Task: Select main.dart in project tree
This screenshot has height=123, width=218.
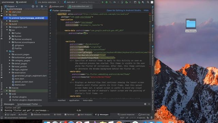Action: point(19,79)
